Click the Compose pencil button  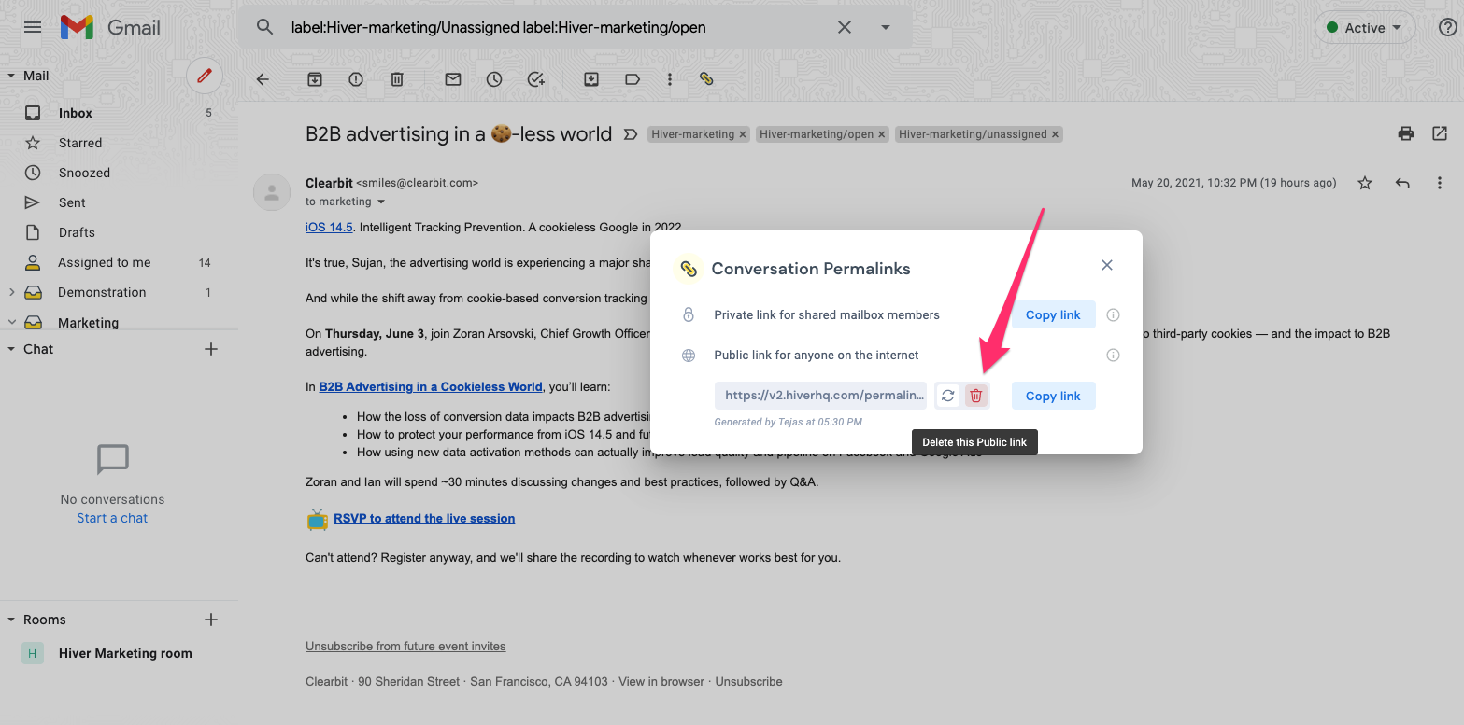(205, 76)
